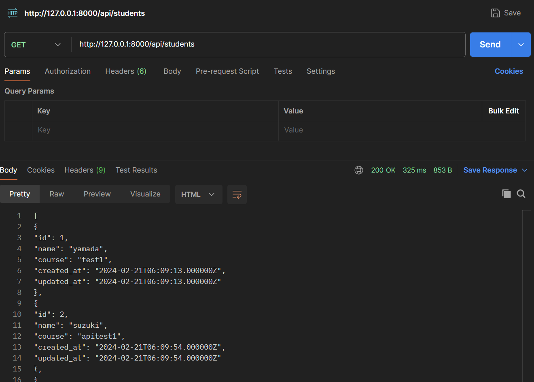The width and height of the screenshot is (534, 382).
Task: Open the Cookies manager link
Action: [x=509, y=71]
